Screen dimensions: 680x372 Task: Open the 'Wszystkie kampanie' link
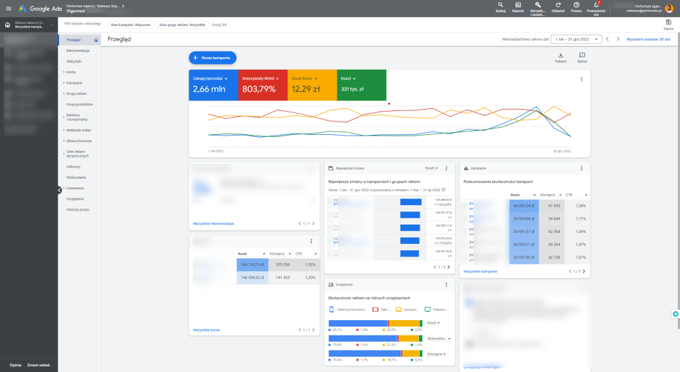coord(480,271)
